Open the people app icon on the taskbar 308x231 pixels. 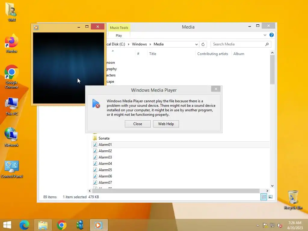pos(80,225)
